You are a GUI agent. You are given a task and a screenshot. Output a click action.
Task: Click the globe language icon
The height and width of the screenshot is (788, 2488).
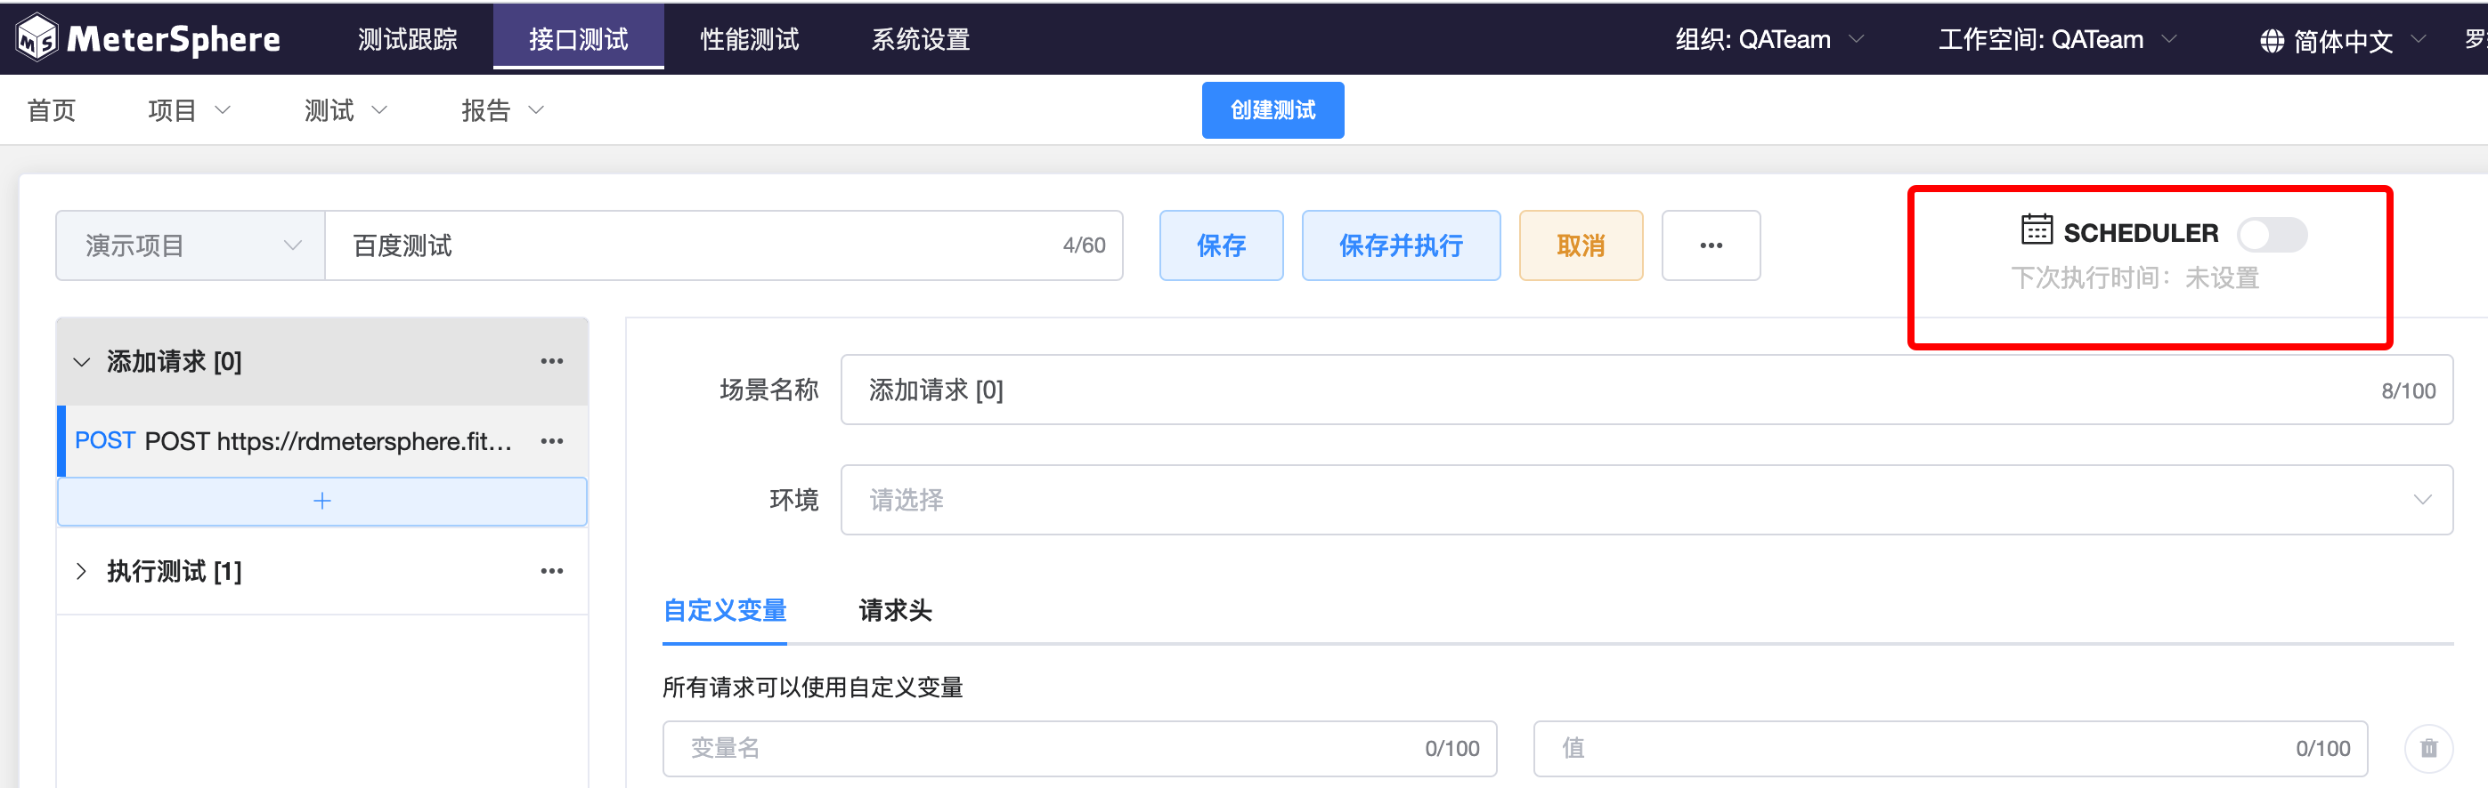[x=2272, y=41]
